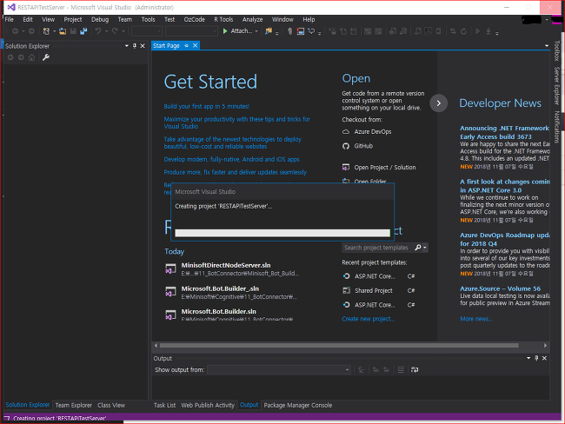Open 'Announcing .NET Framework' news headline

504,132
